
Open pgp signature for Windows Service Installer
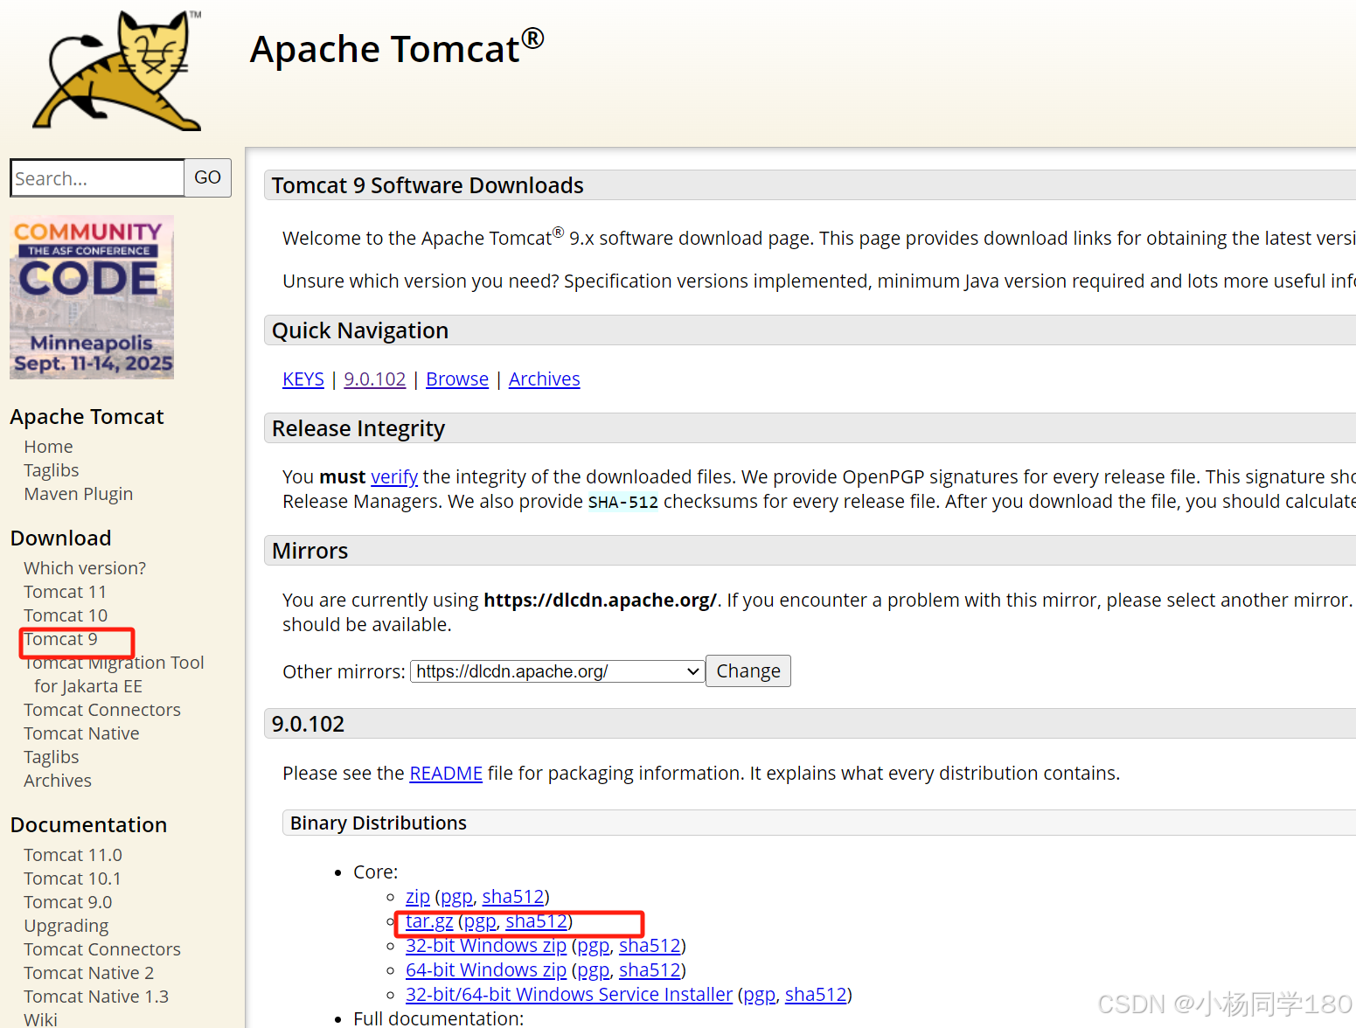coord(760,995)
